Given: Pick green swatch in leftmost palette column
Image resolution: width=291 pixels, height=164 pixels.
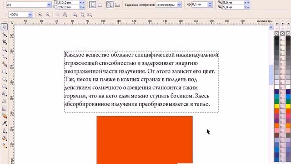Looking at the screenshot, I should pyautogui.click(x=277, y=101).
